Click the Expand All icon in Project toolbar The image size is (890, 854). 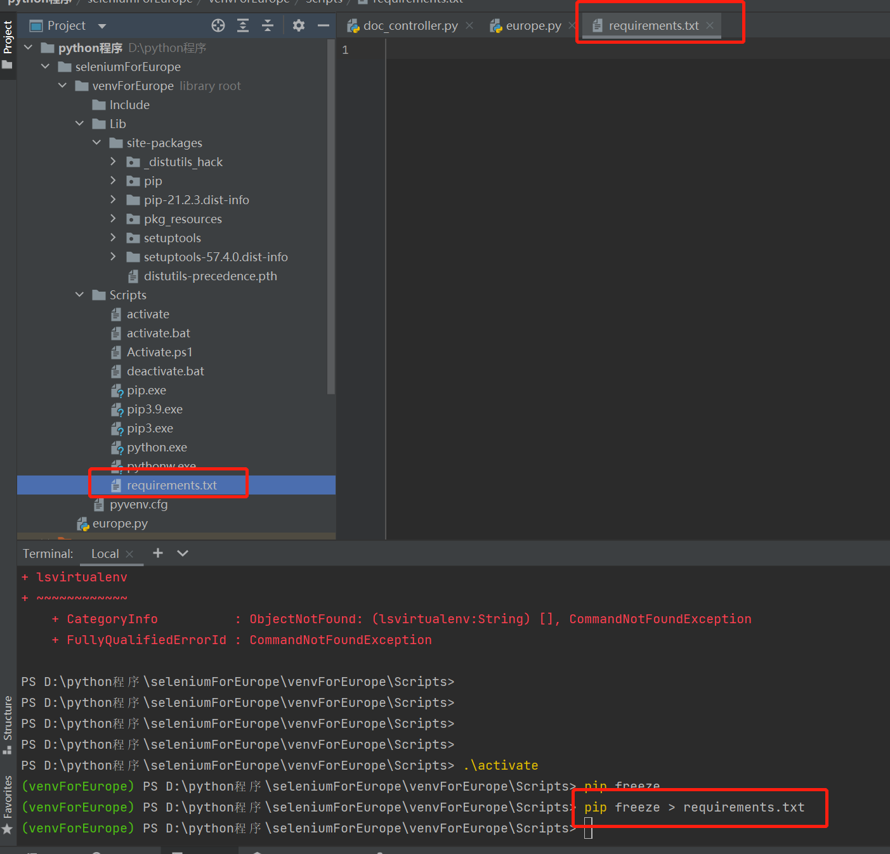243,25
